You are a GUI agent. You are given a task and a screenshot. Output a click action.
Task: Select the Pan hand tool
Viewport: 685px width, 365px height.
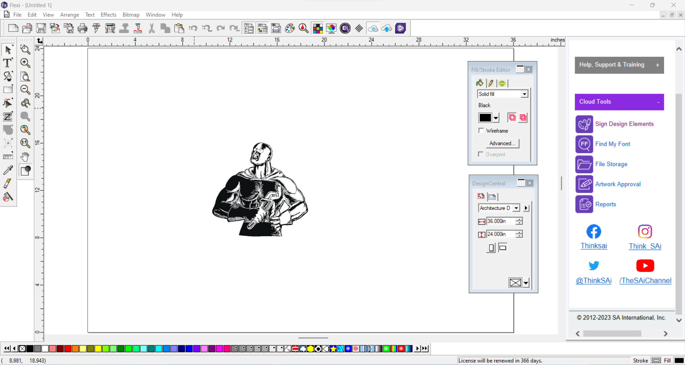point(25,156)
